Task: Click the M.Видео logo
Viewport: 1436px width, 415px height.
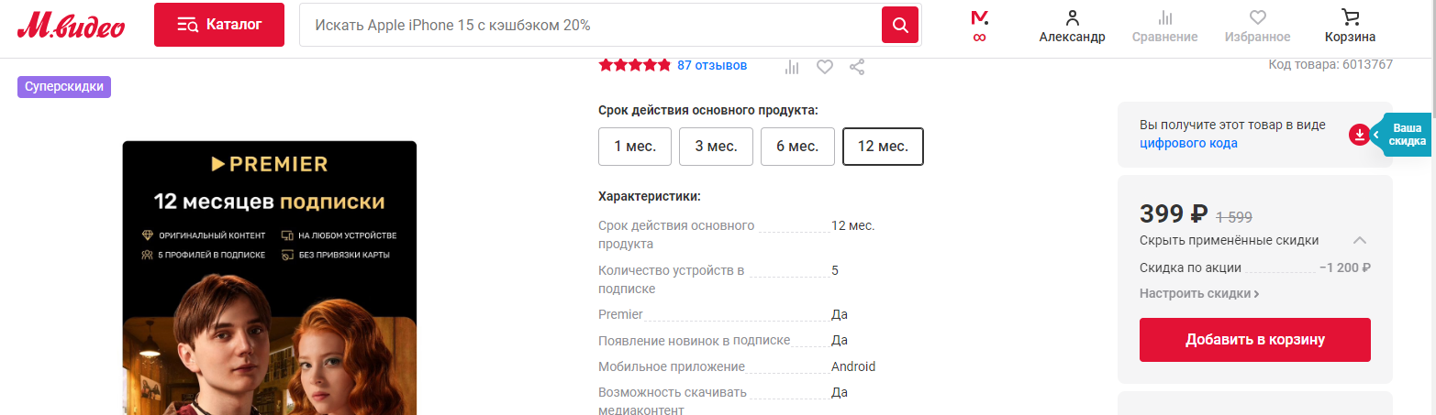Action: tap(71, 26)
